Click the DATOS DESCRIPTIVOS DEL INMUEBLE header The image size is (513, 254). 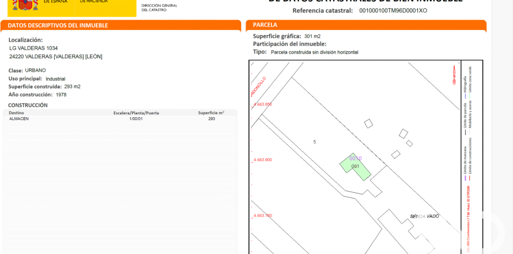point(58,25)
